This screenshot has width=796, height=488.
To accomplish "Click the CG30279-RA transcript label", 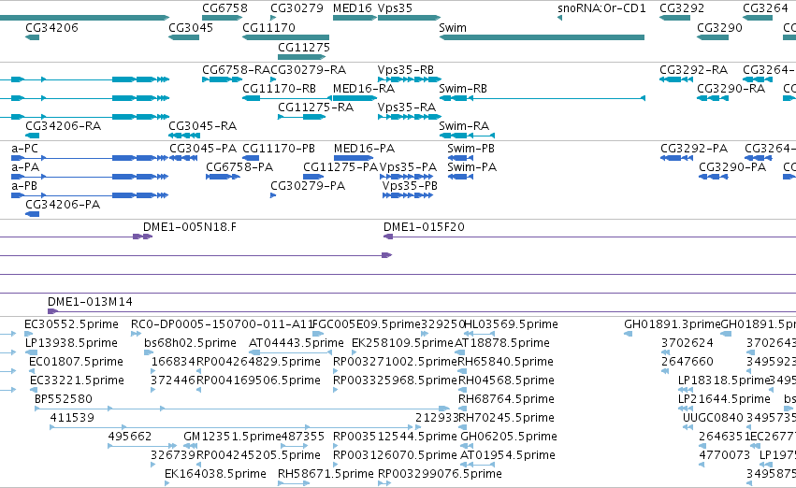I will (308, 69).
